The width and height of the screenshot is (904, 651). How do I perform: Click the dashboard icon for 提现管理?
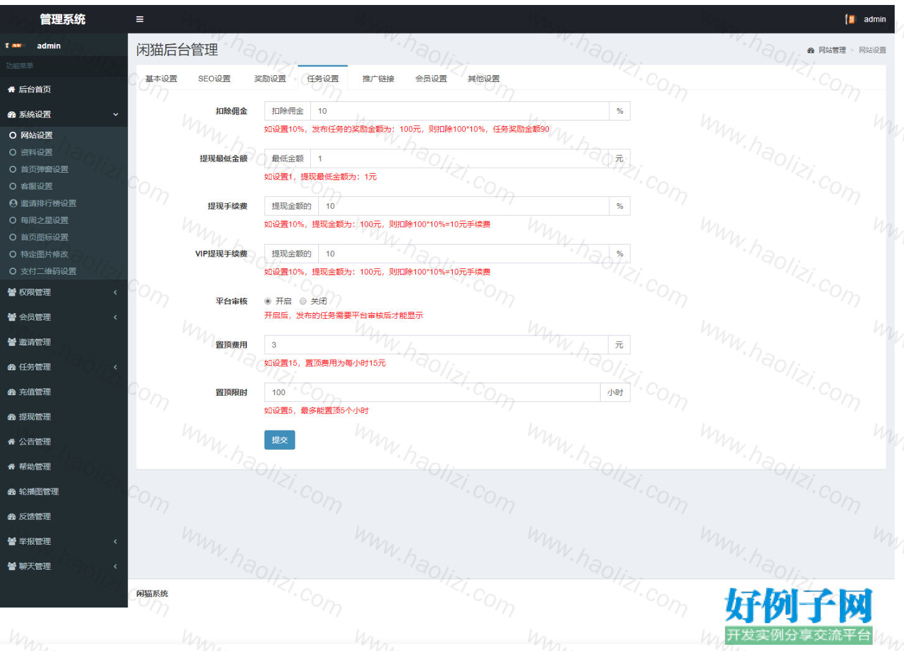[11, 417]
